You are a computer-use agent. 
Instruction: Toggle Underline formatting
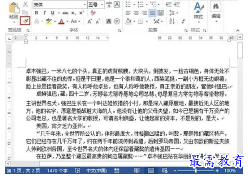52,13
